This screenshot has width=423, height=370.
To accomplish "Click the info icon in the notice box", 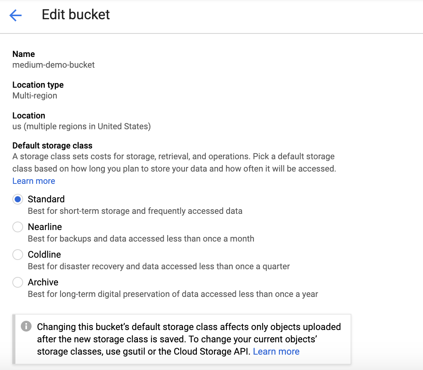I will (26, 327).
